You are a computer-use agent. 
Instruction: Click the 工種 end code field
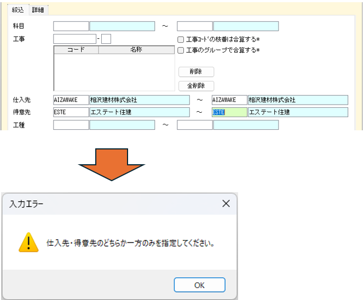click(195, 125)
